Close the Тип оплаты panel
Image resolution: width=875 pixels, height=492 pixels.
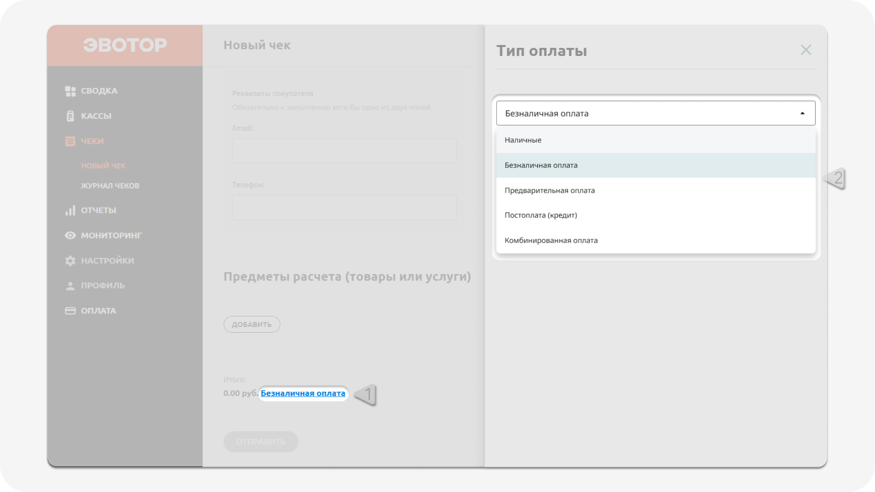(x=806, y=50)
